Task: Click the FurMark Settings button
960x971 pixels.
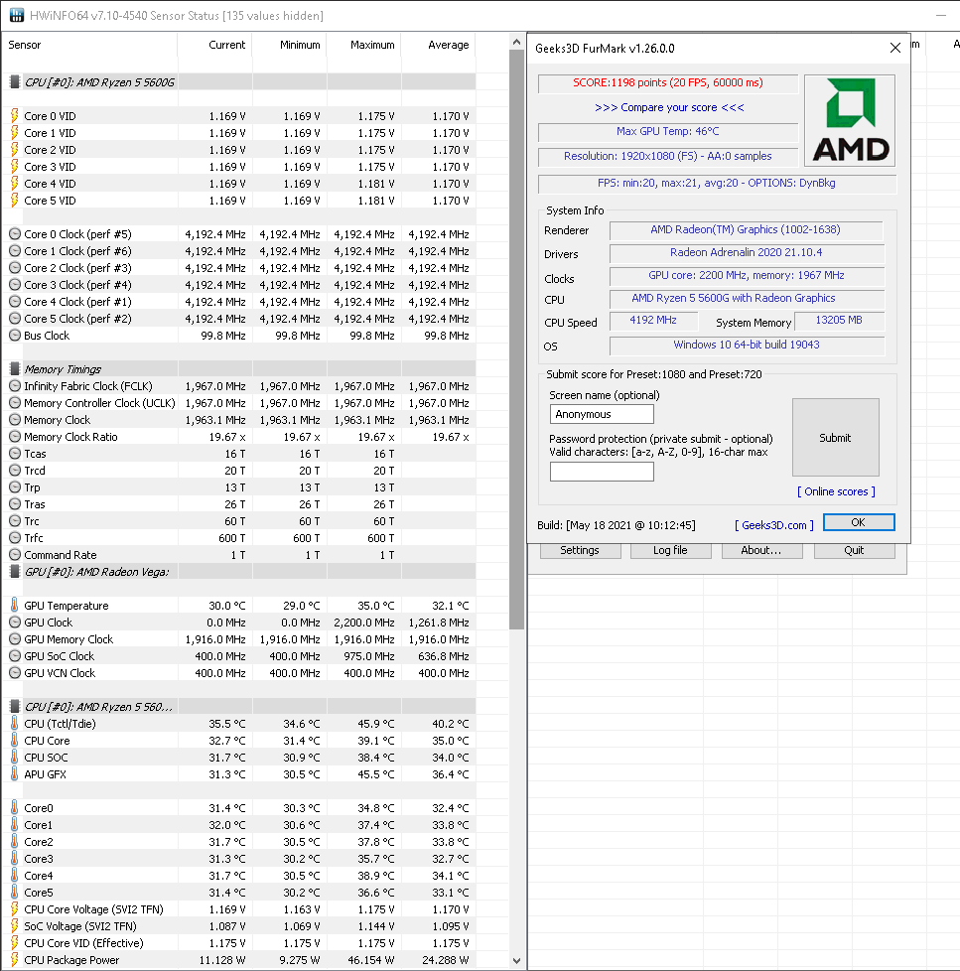Action: point(580,550)
